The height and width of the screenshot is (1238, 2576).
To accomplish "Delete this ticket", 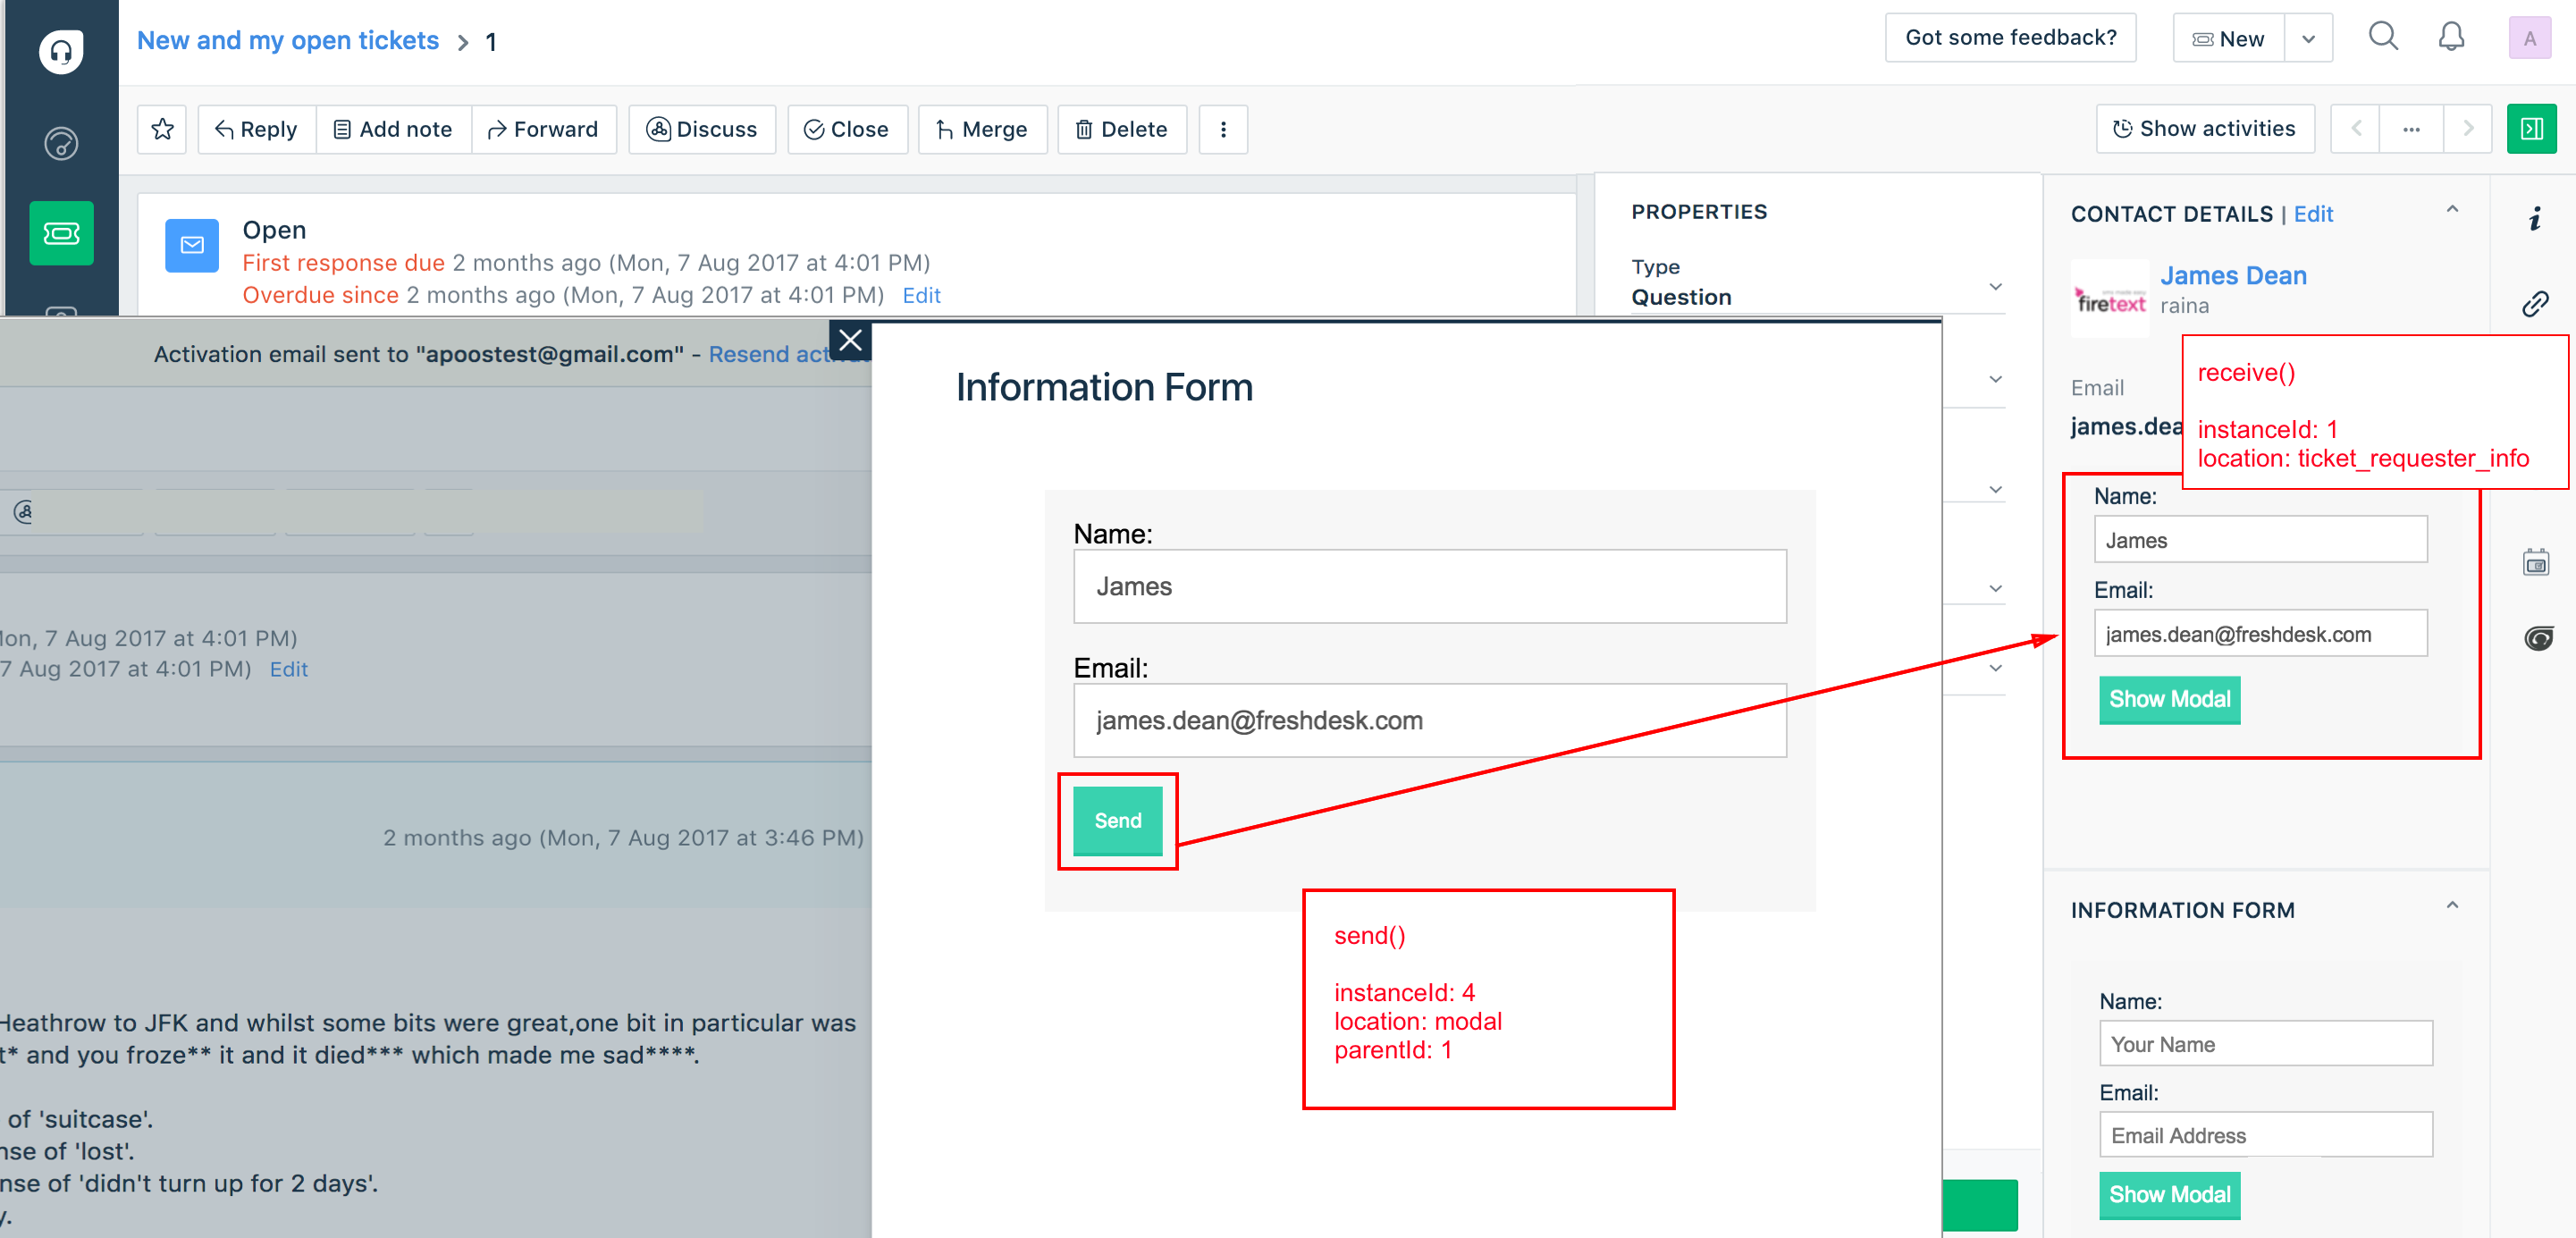I will [1122, 129].
